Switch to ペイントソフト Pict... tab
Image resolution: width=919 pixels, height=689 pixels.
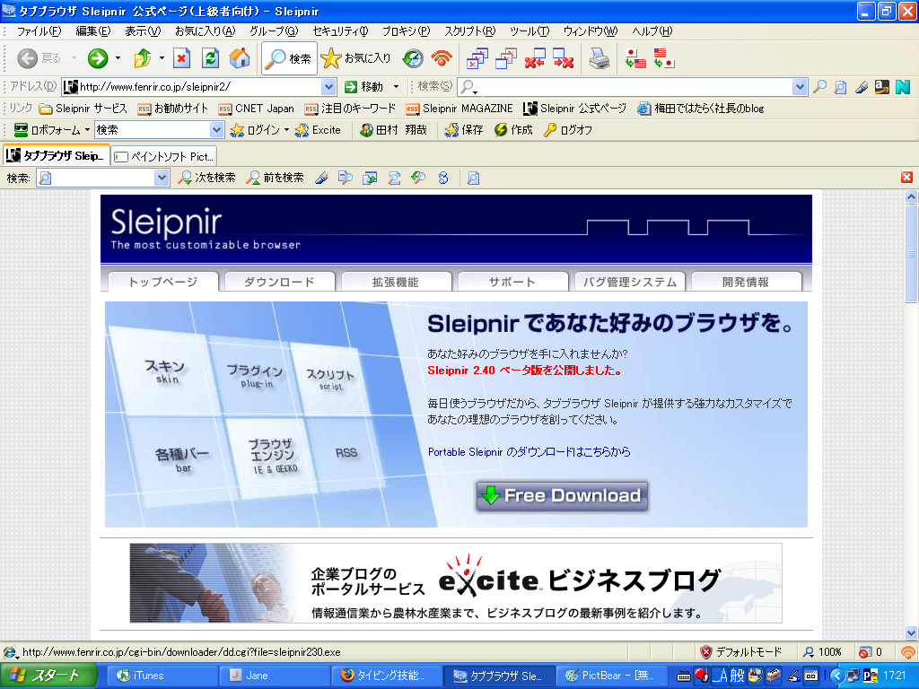[x=164, y=156]
